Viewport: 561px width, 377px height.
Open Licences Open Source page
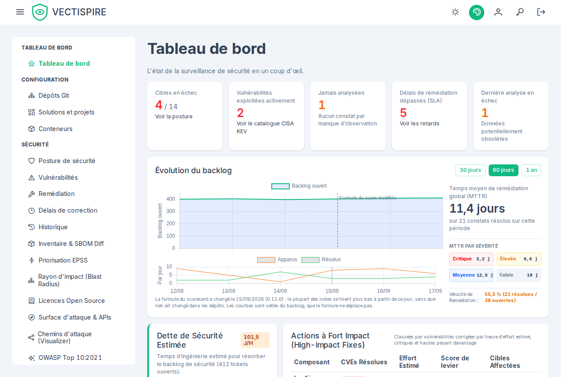74,301
